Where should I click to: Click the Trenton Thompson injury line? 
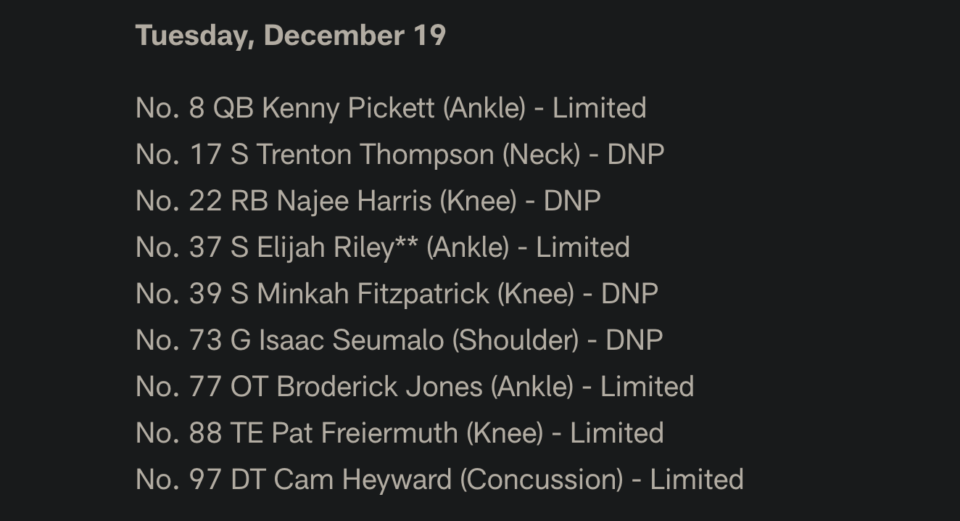click(400, 155)
